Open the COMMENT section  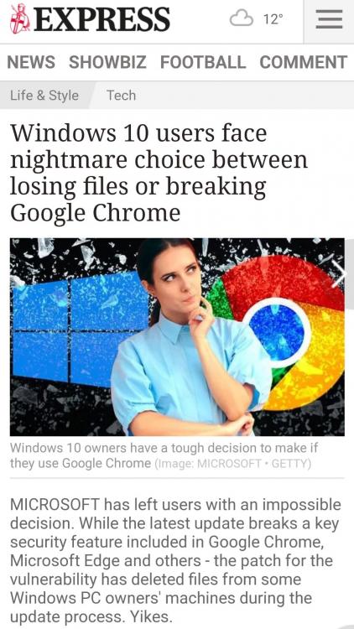(304, 62)
